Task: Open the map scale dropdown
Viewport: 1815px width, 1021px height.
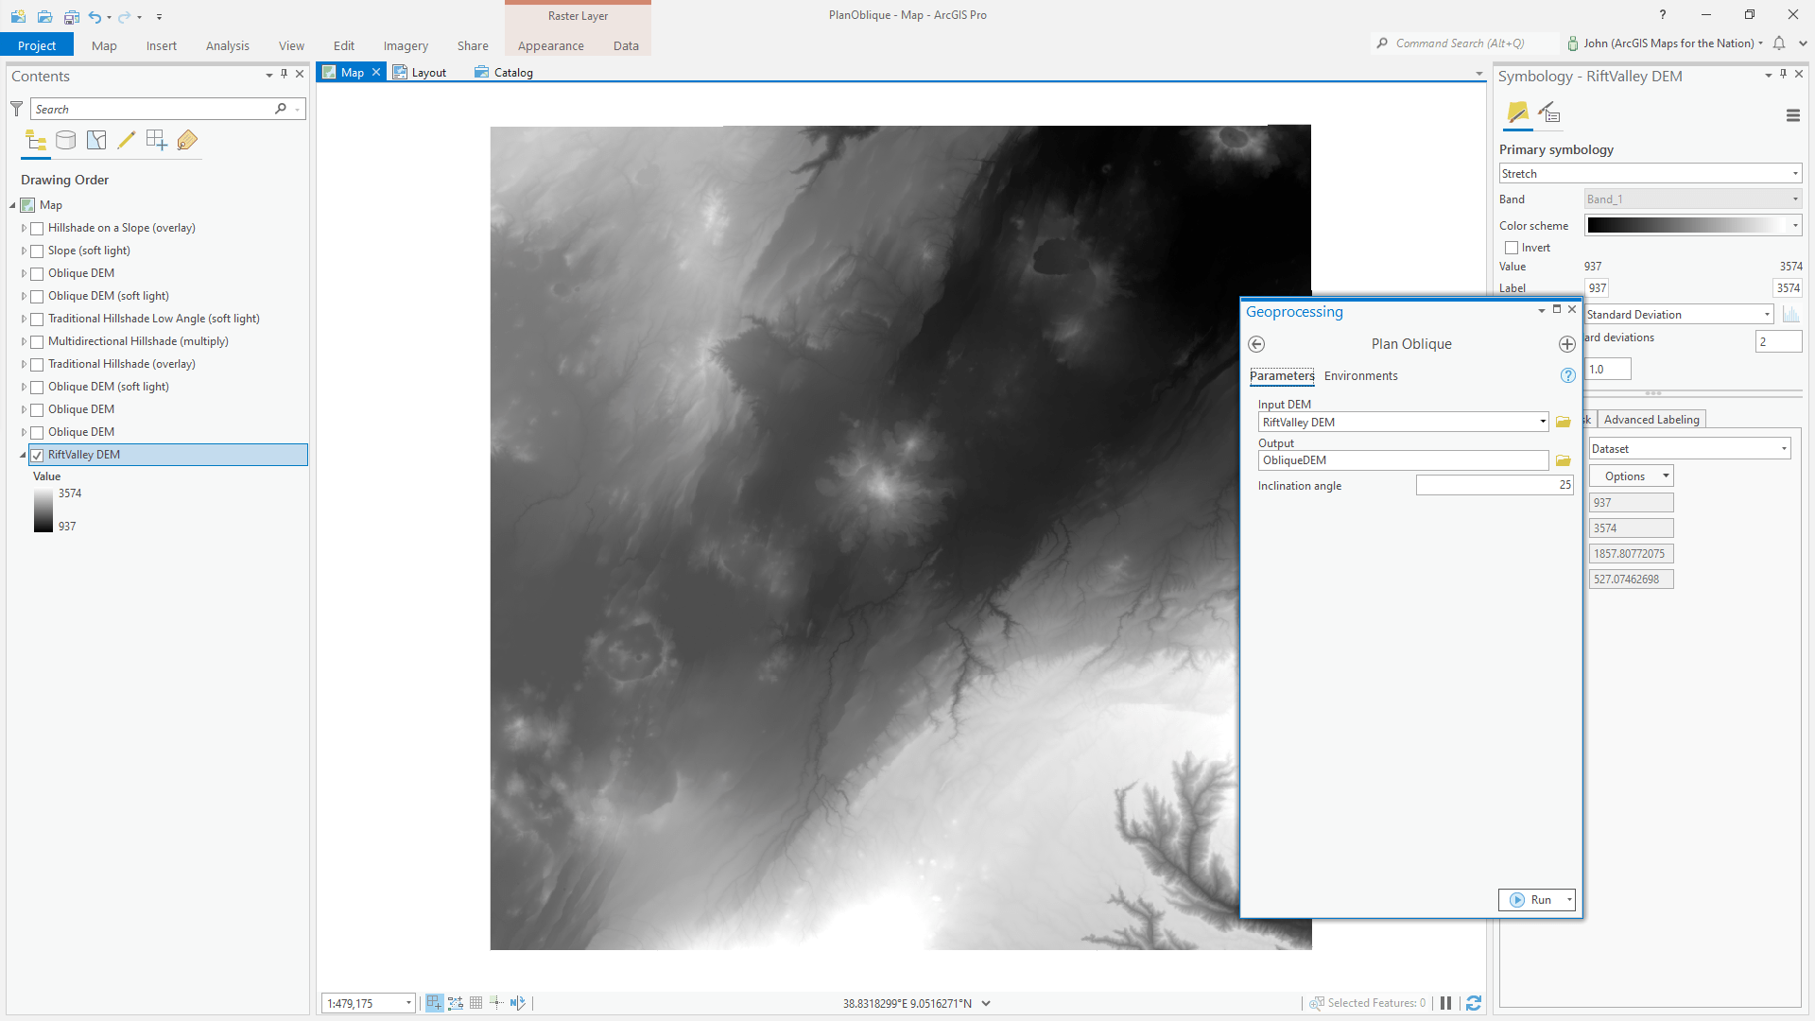Action: pyautogui.click(x=408, y=1003)
